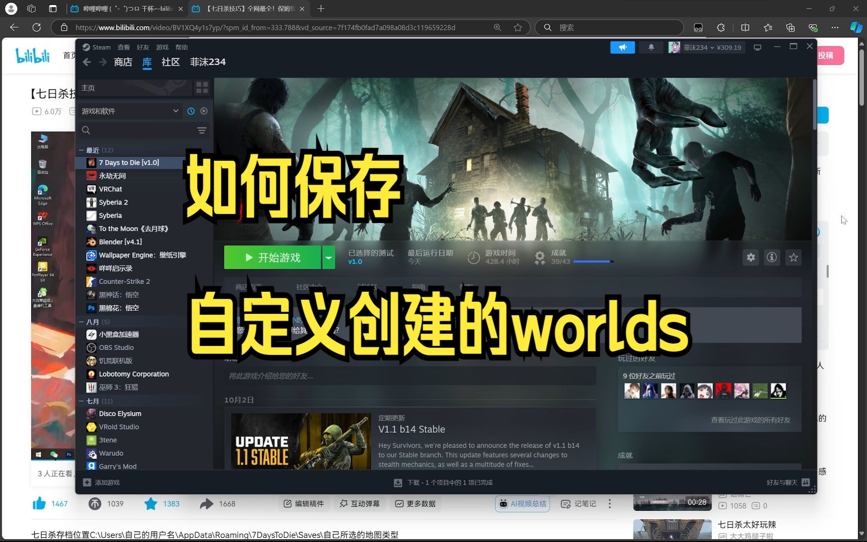This screenshot has height=542, width=867.
Task: Open game settings gear for 7 Days to Die
Action: click(750, 257)
